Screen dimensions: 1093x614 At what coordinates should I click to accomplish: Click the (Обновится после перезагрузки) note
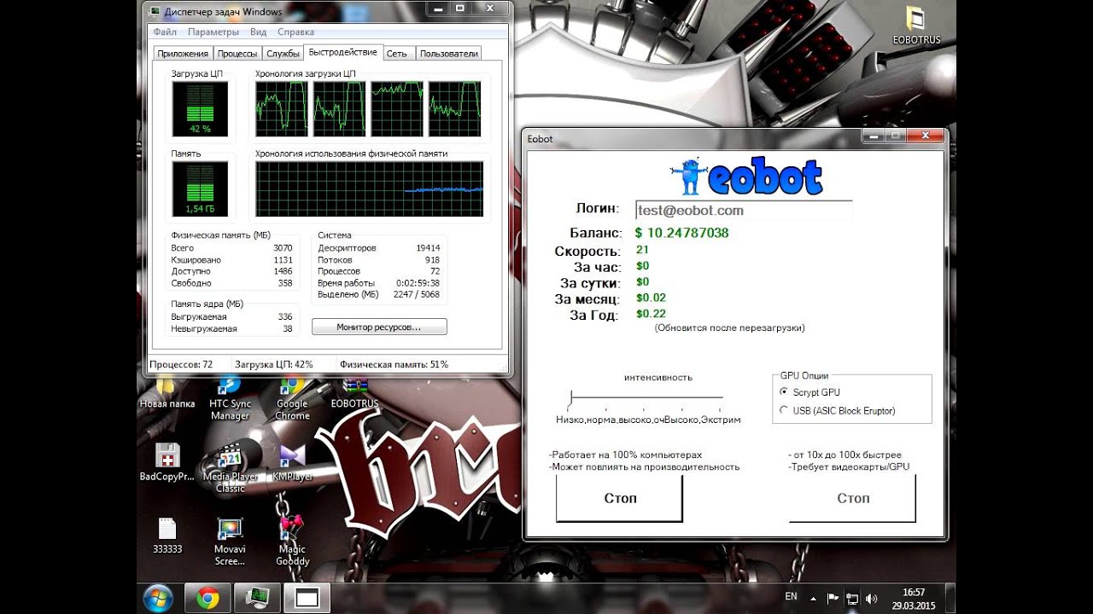(x=729, y=327)
